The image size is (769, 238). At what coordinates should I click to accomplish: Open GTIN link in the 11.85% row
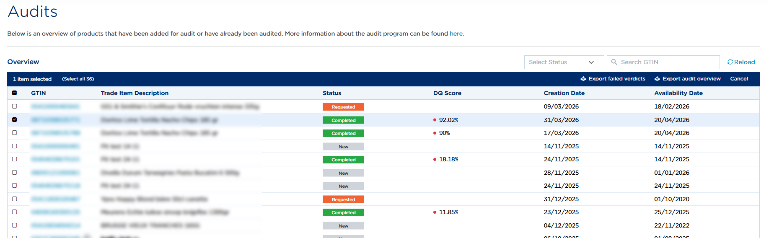pyautogui.click(x=55, y=212)
